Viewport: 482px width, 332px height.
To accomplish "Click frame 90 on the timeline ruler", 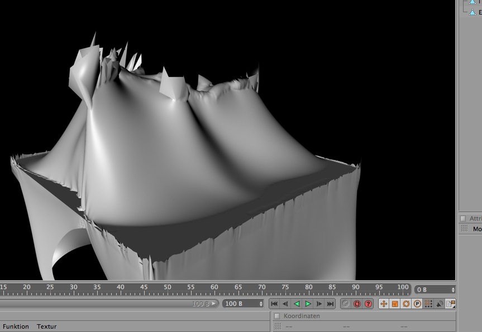I will coord(356,287).
